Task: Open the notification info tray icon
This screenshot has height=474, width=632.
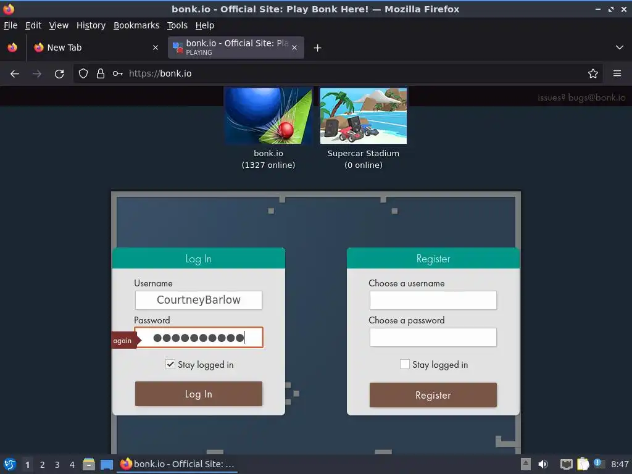Action: point(599,464)
